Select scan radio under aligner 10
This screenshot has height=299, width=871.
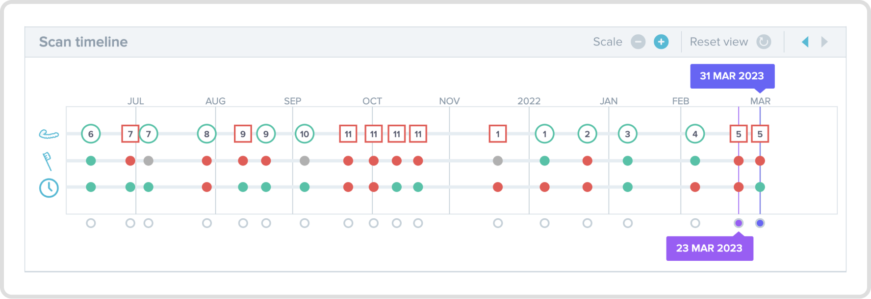tap(305, 223)
